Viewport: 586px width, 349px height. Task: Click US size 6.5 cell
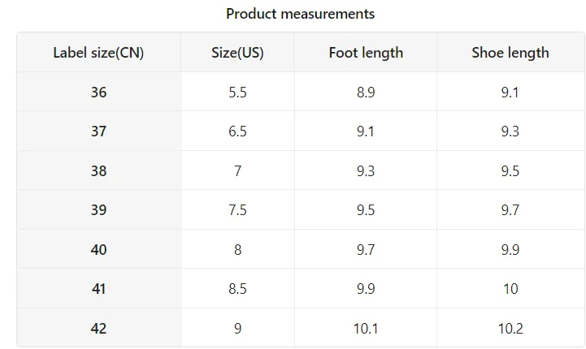coord(237,131)
